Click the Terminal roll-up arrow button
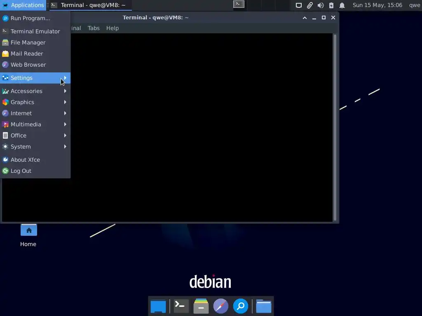This screenshot has height=316, width=422. [305, 18]
